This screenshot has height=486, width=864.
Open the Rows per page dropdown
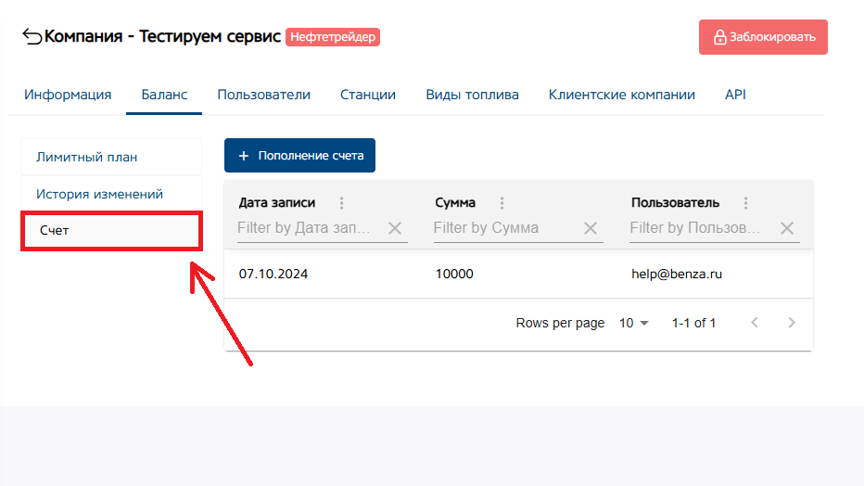[634, 323]
